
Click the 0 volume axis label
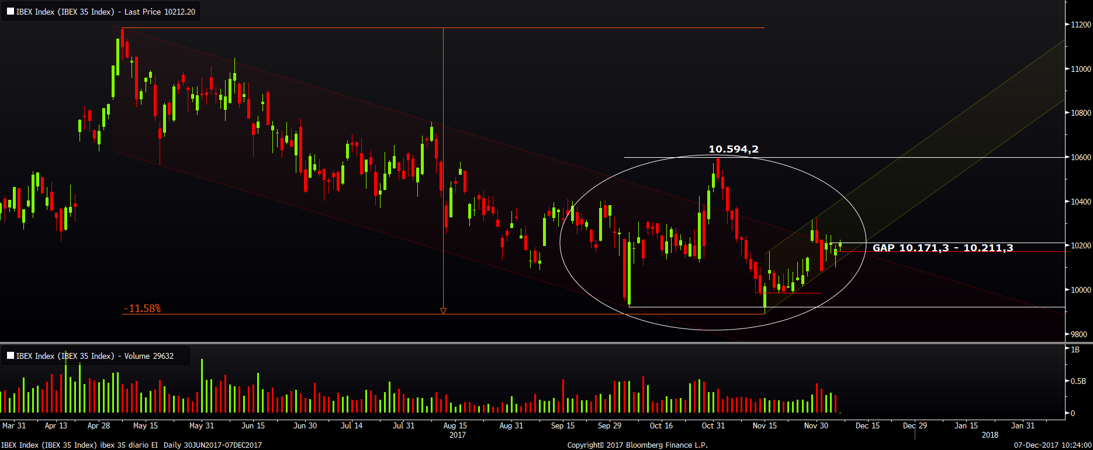pyautogui.click(x=1073, y=413)
